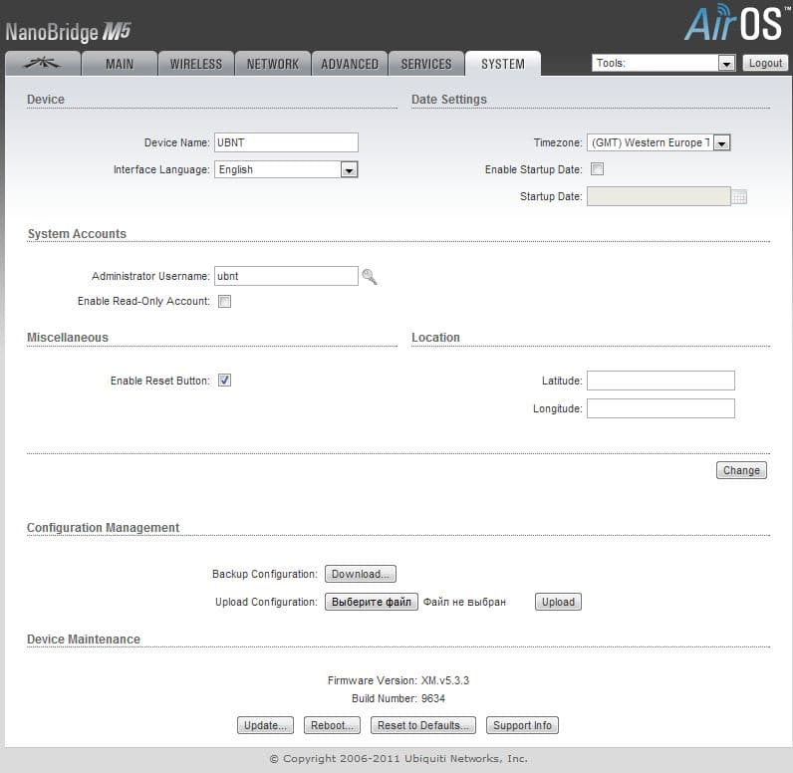Open the Timezone dropdown

point(659,142)
